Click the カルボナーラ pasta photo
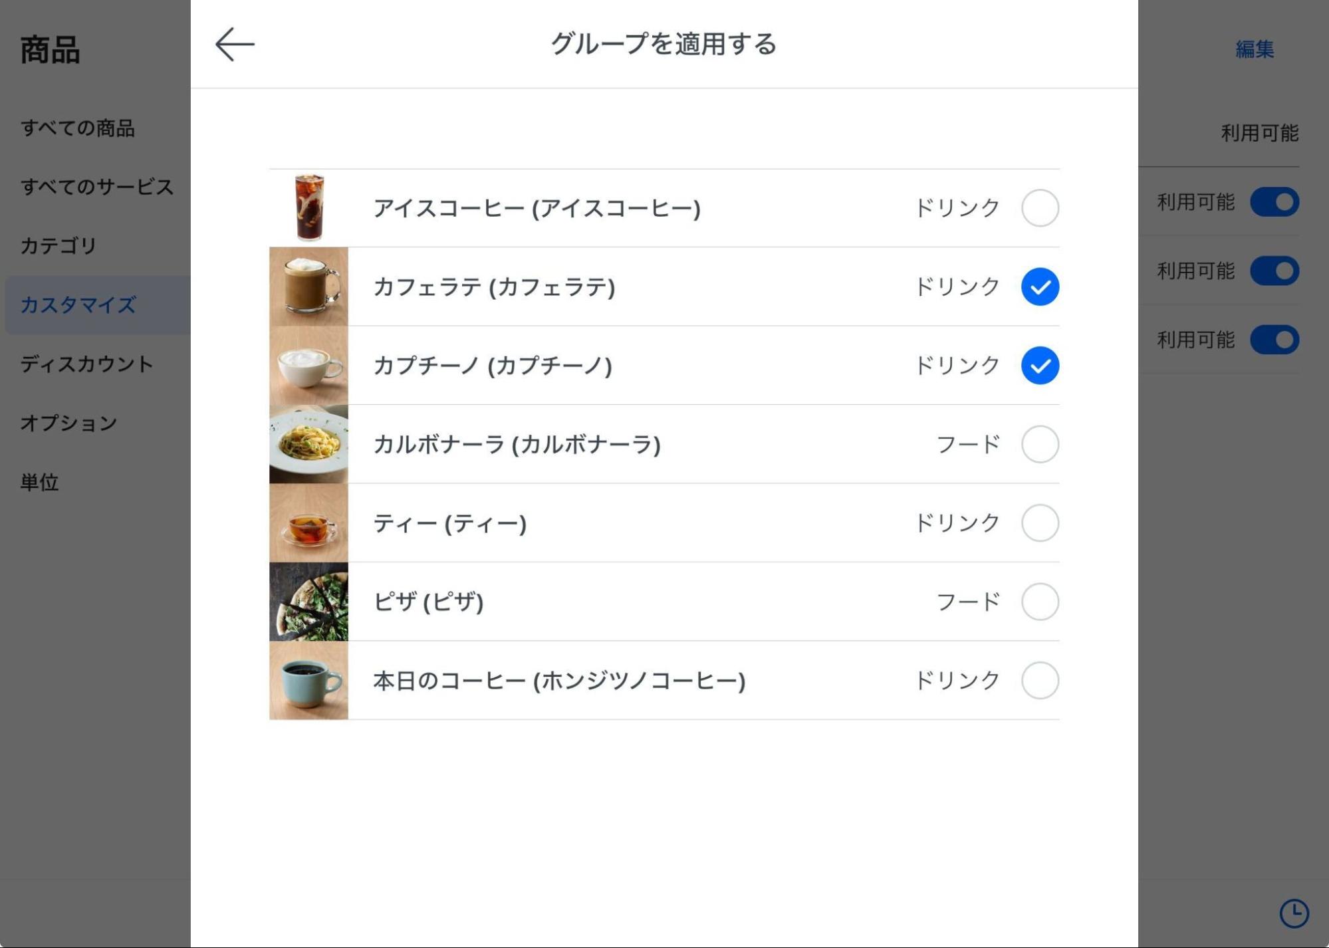 click(308, 444)
